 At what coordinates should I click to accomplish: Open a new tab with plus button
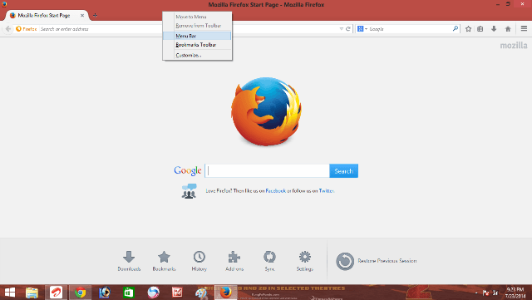point(95,15)
